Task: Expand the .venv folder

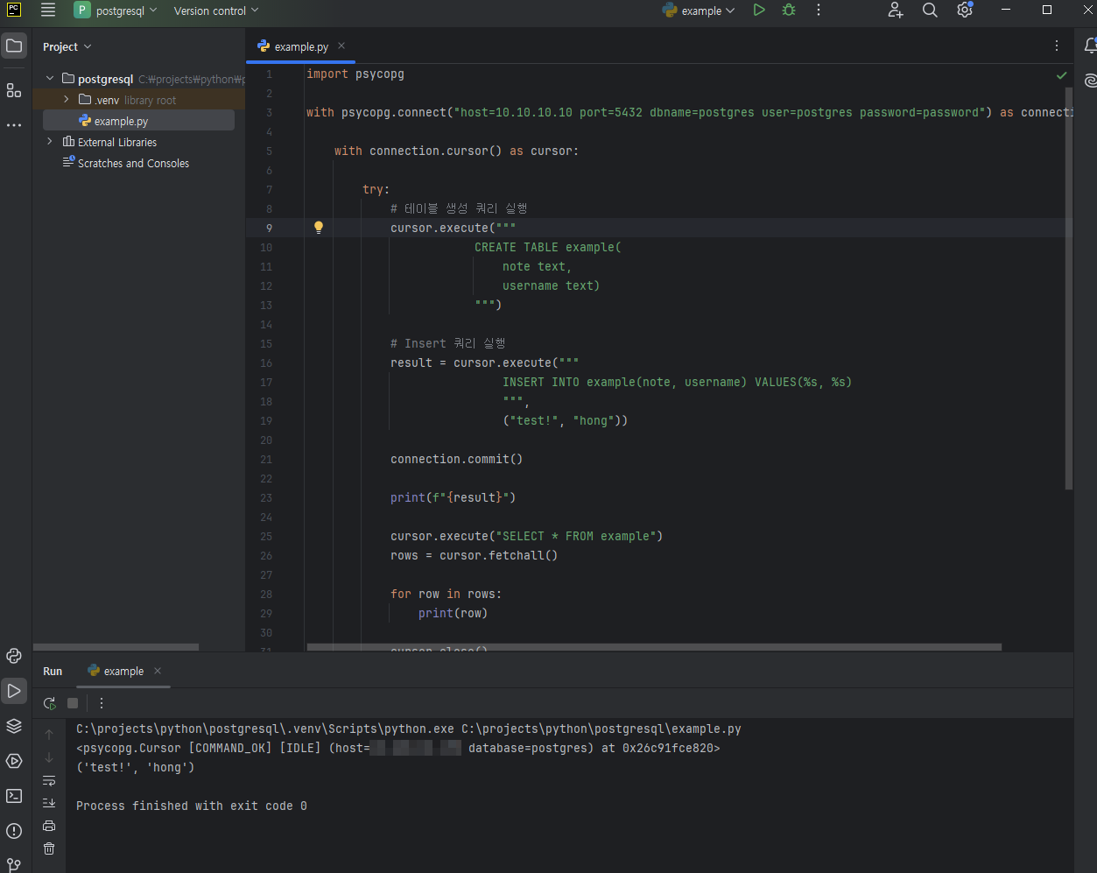Action: (x=66, y=100)
